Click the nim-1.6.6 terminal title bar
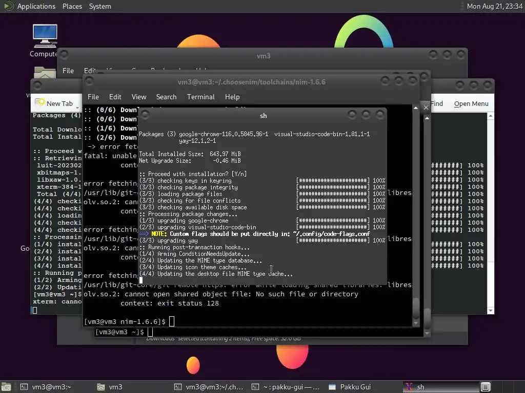This screenshot has height=393, width=525. point(251,82)
